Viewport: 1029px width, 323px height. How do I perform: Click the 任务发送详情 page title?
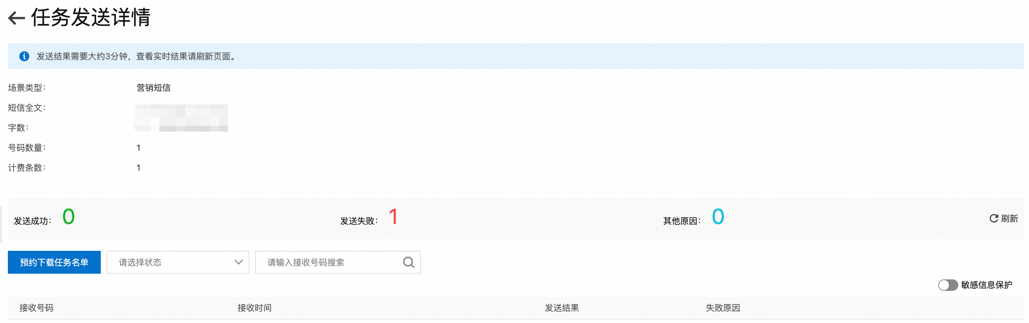91,18
